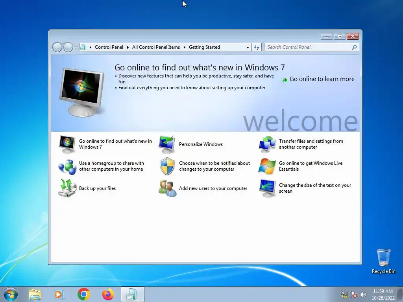
Task: Go online to learn more link
Action: coord(322,79)
